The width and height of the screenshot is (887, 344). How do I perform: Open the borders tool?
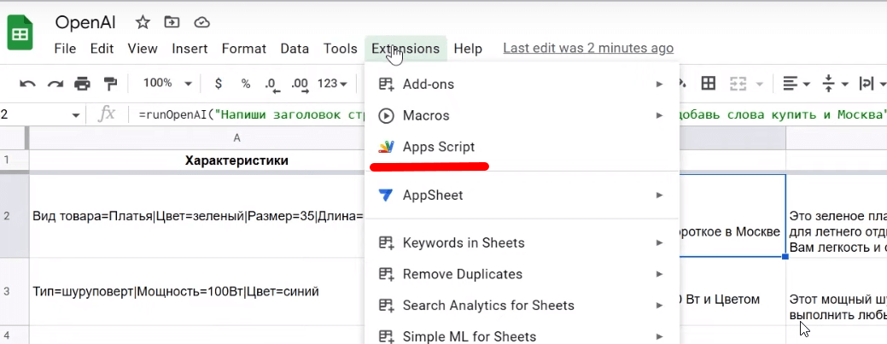pyautogui.click(x=708, y=84)
